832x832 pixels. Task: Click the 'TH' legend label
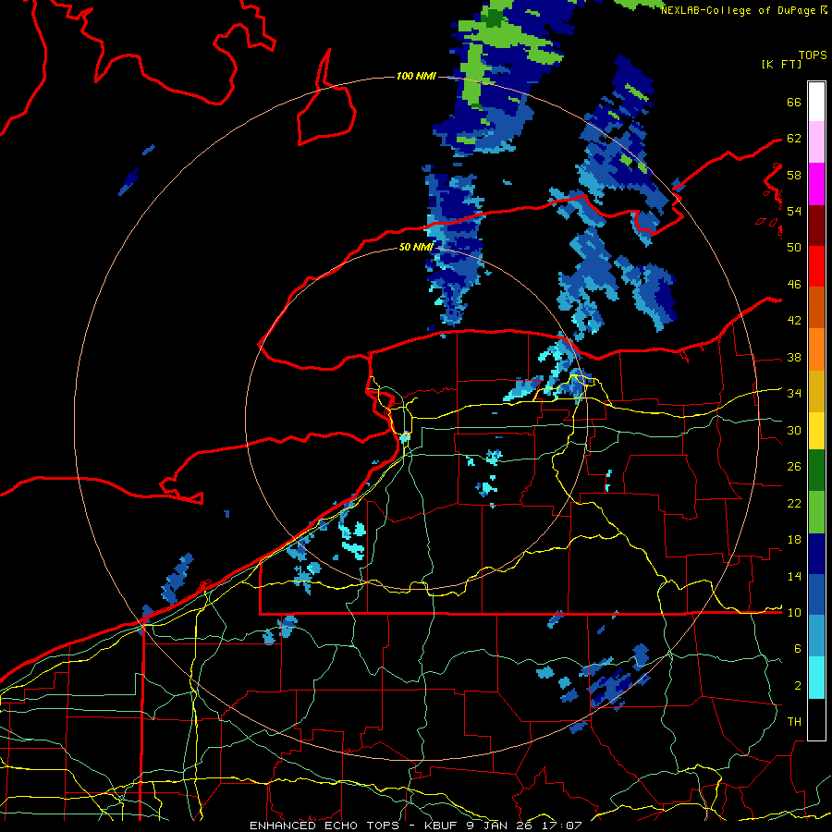[x=794, y=722]
